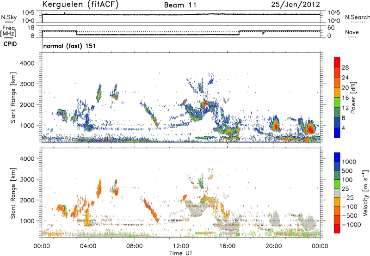Image resolution: width=370 pixels, height=256 pixels.
Task: Click the 4000 tick of the power panel
Action: [x=27, y=63]
